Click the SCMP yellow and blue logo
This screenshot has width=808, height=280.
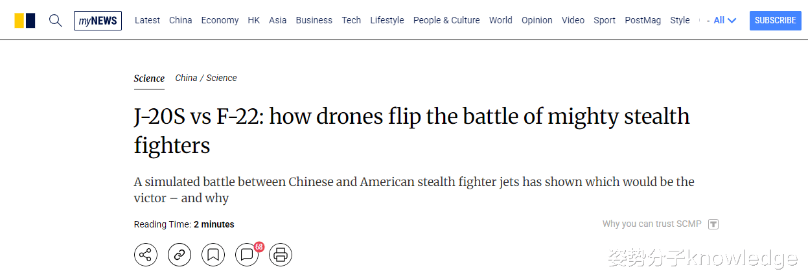[25, 20]
